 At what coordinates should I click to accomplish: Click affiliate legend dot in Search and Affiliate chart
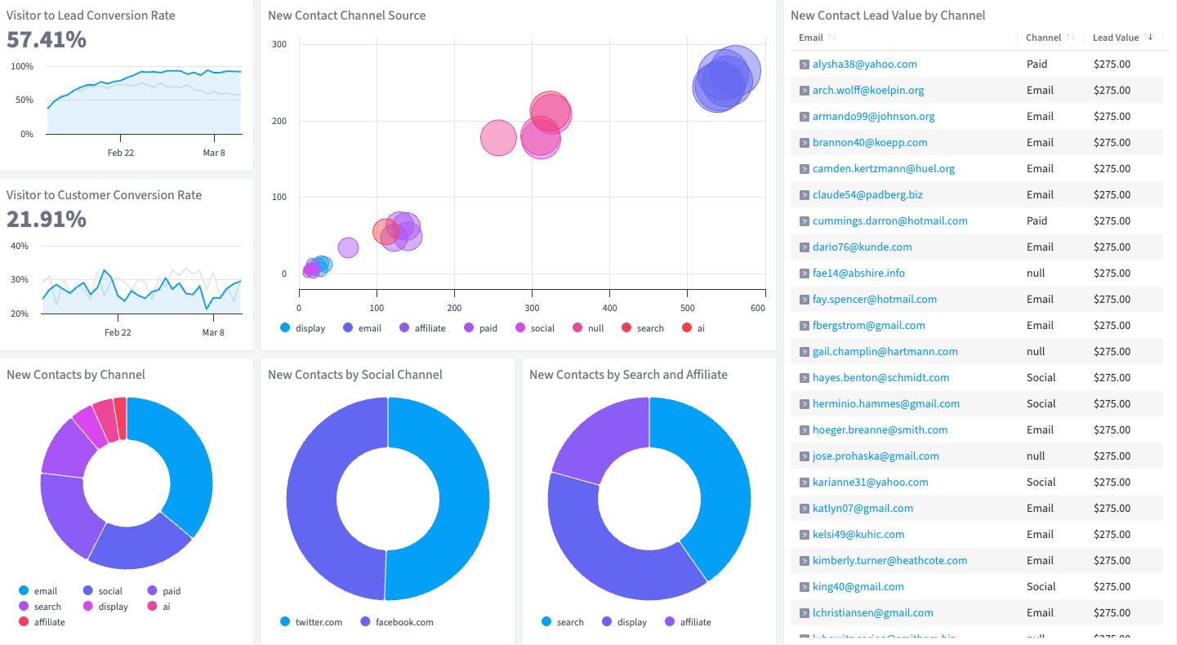coord(671,622)
